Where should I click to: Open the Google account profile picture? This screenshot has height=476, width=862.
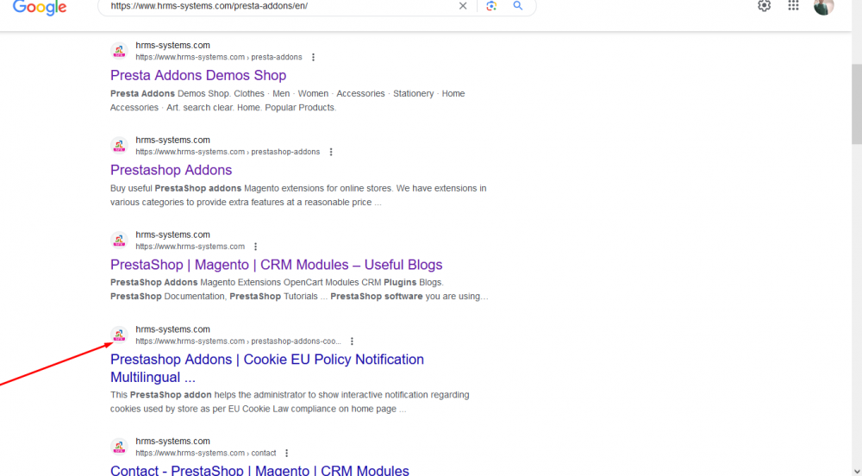823,5
